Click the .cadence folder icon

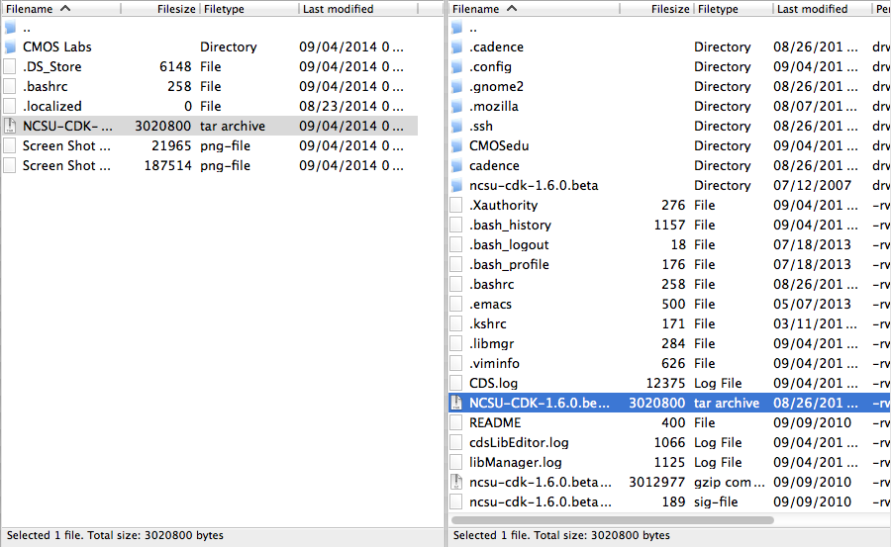pos(456,46)
